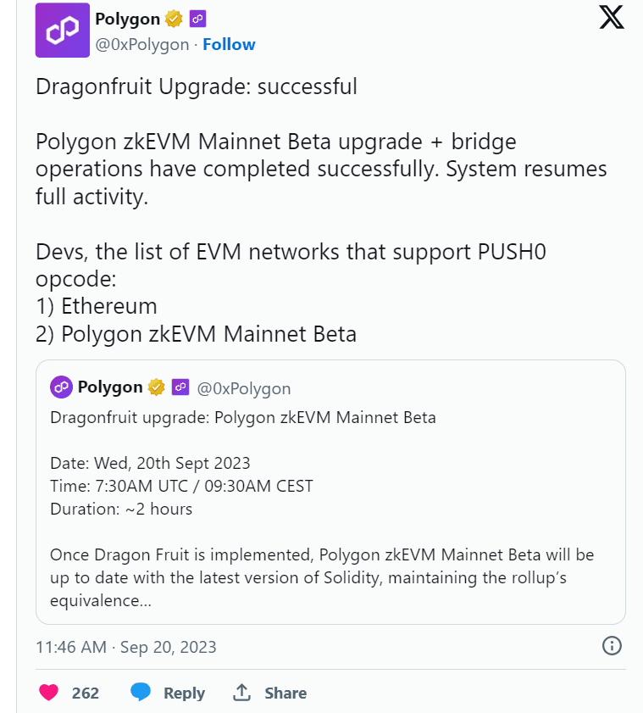The image size is (643, 713).
Task: Open the 11:46 AM Sep 20, 2023 timestamp
Action: [x=126, y=647]
